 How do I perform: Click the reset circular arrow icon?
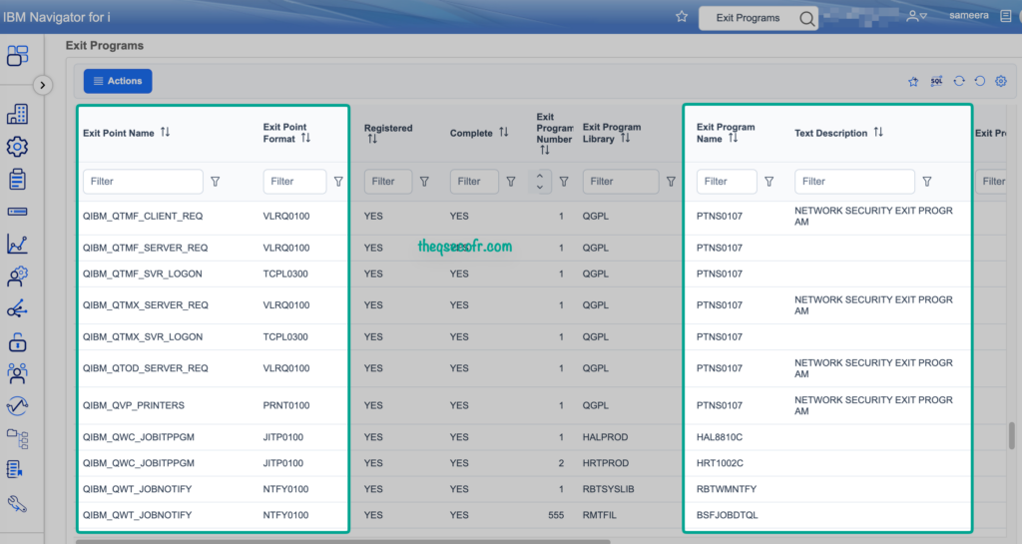pyautogui.click(x=980, y=82)
